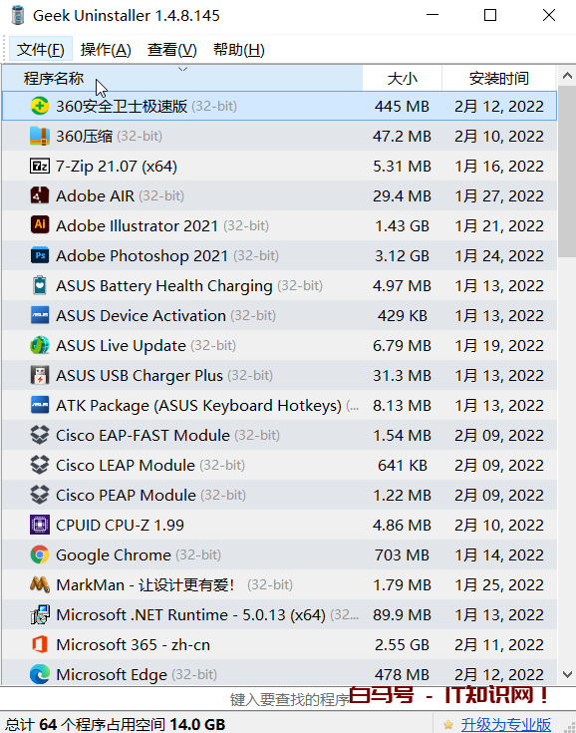
Task: Click the status bar total 14.0 GB text
Action: coord(197,725)
